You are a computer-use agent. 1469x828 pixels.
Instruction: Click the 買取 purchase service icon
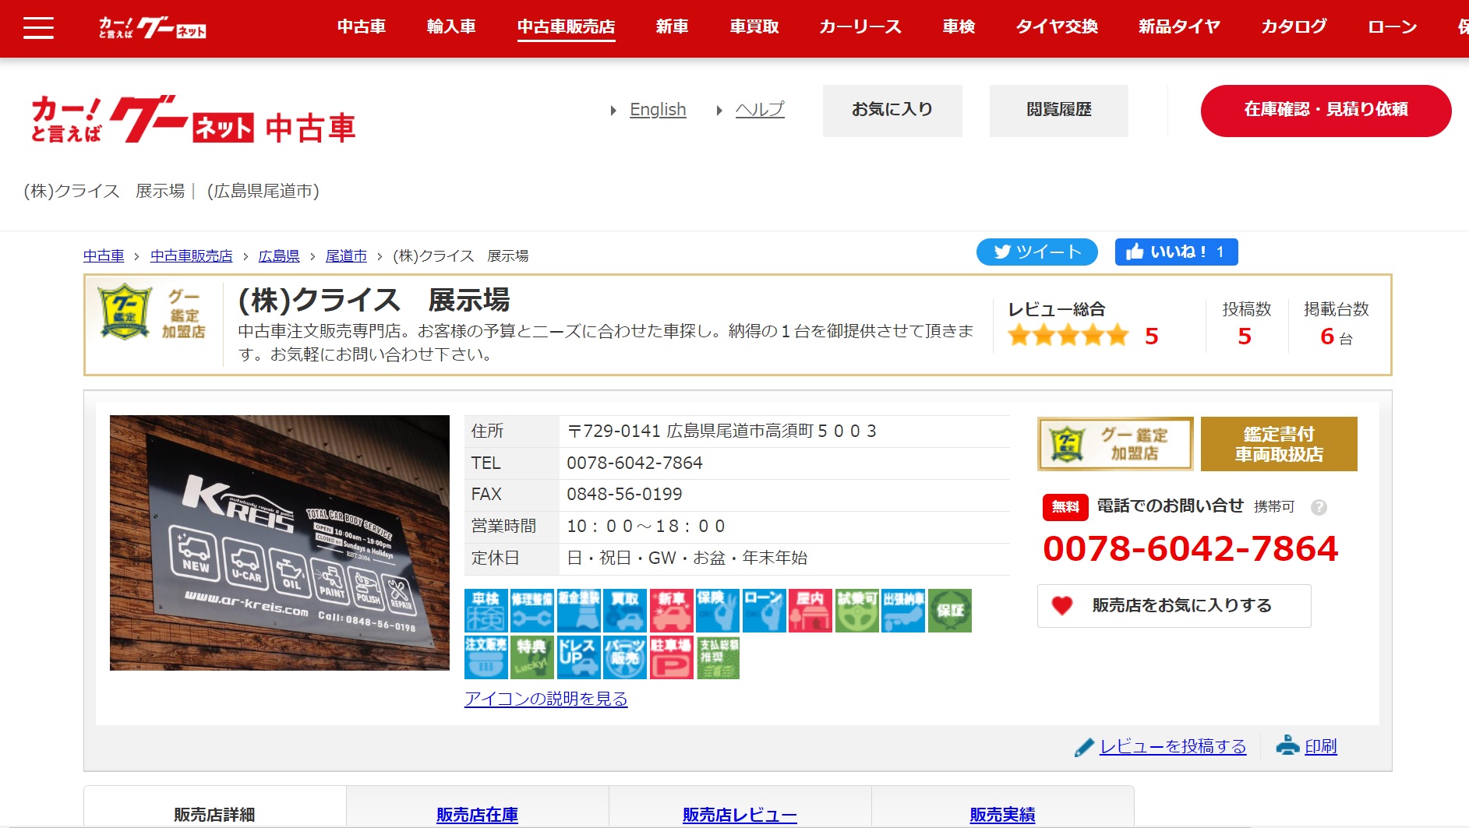pos(626,611)
